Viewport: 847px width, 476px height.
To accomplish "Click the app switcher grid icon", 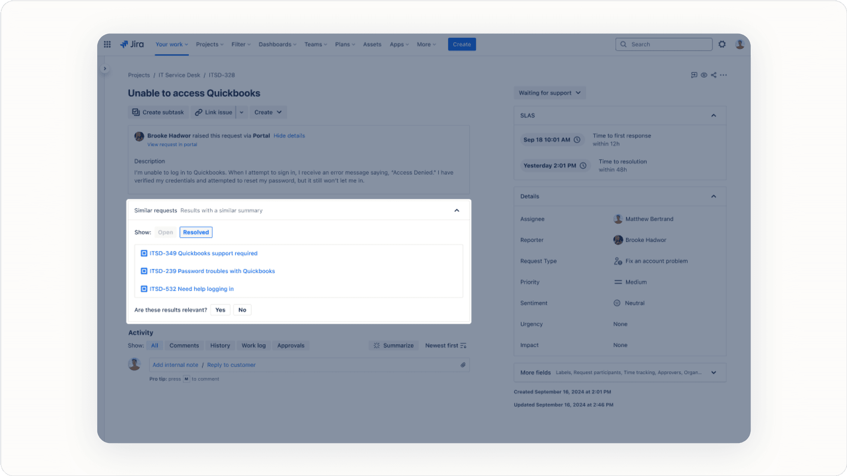I will tap(107, 44).
